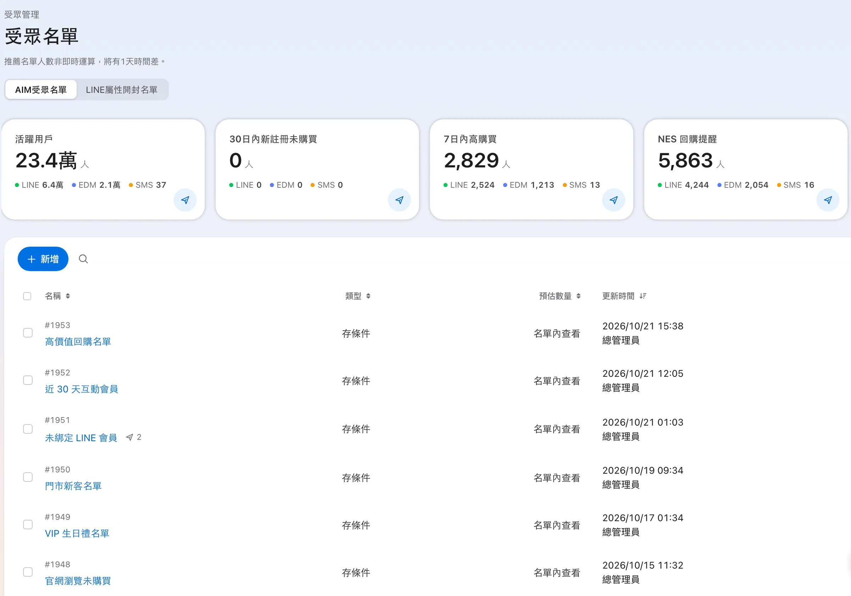Switch to the LINE屬性開封名單 tab
The height and width of the screenshot is (596, 851).
(122, 90)
